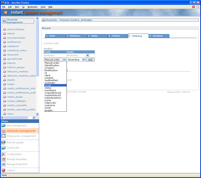
Task: Click the medici_gruppi channel icon
Action: pyautogui.click(x=5, y=97)
